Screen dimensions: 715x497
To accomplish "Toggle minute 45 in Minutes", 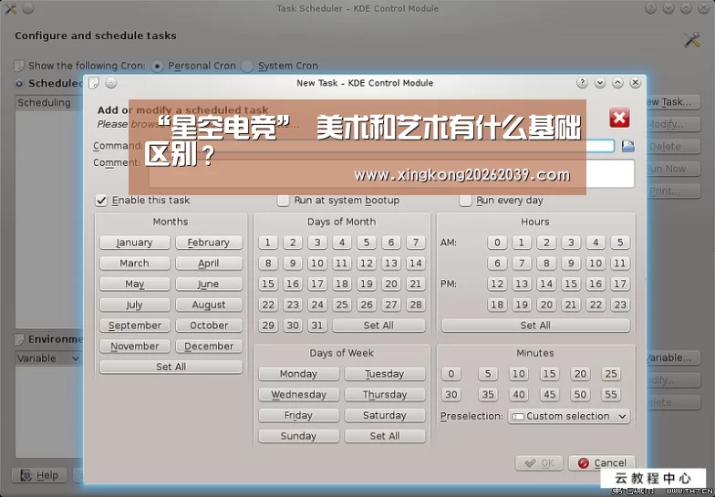I will 549,395.
